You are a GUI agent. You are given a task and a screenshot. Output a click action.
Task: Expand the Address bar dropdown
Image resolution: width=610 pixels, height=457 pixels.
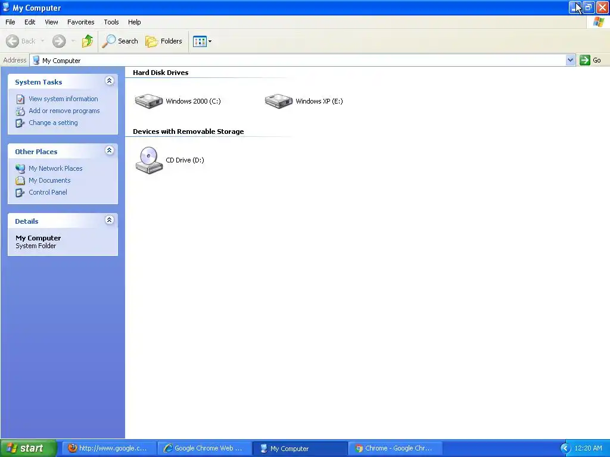click(x=570, y=60)
